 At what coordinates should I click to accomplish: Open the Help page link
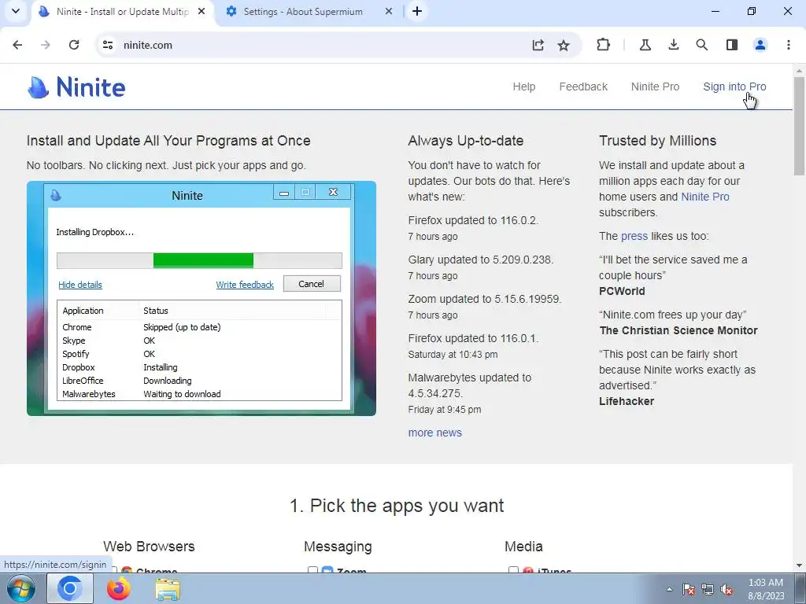[523, 87]
